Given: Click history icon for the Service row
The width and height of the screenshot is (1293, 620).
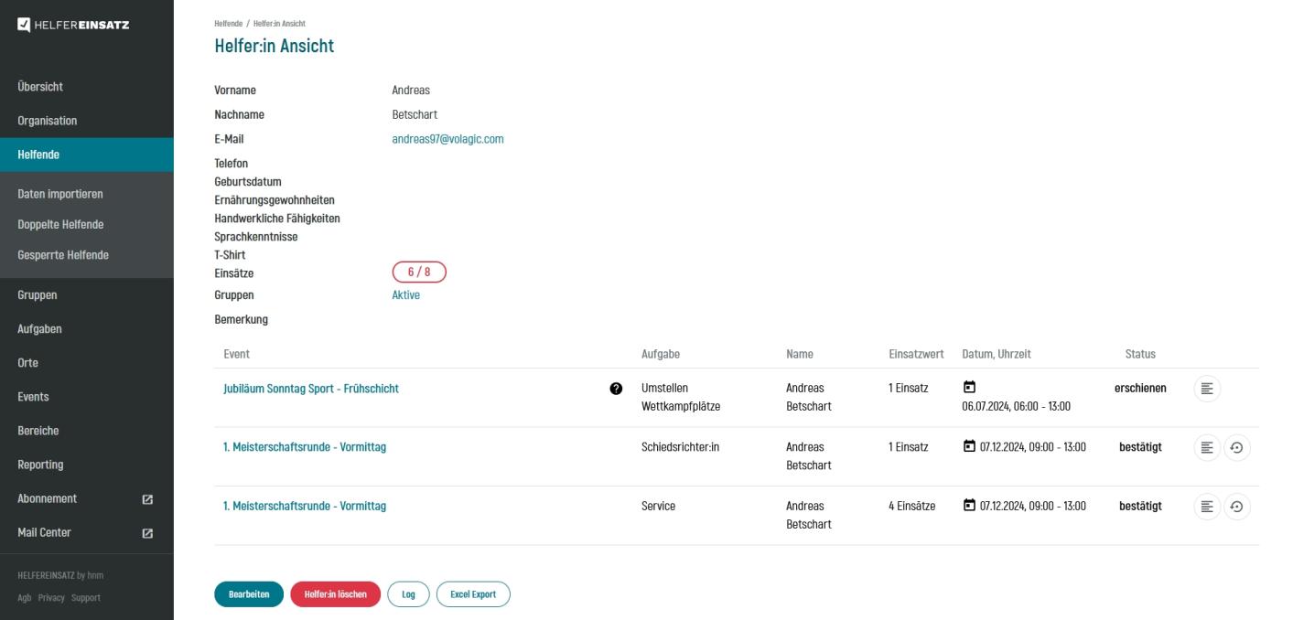Looking at the screenshot, I should [x=1236, y=506].
